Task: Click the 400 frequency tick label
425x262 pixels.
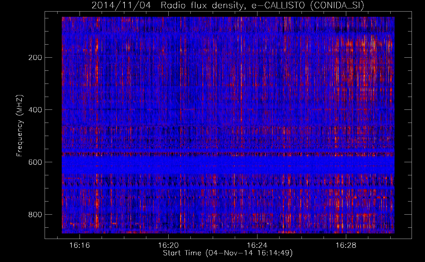Action: [35, 110]
